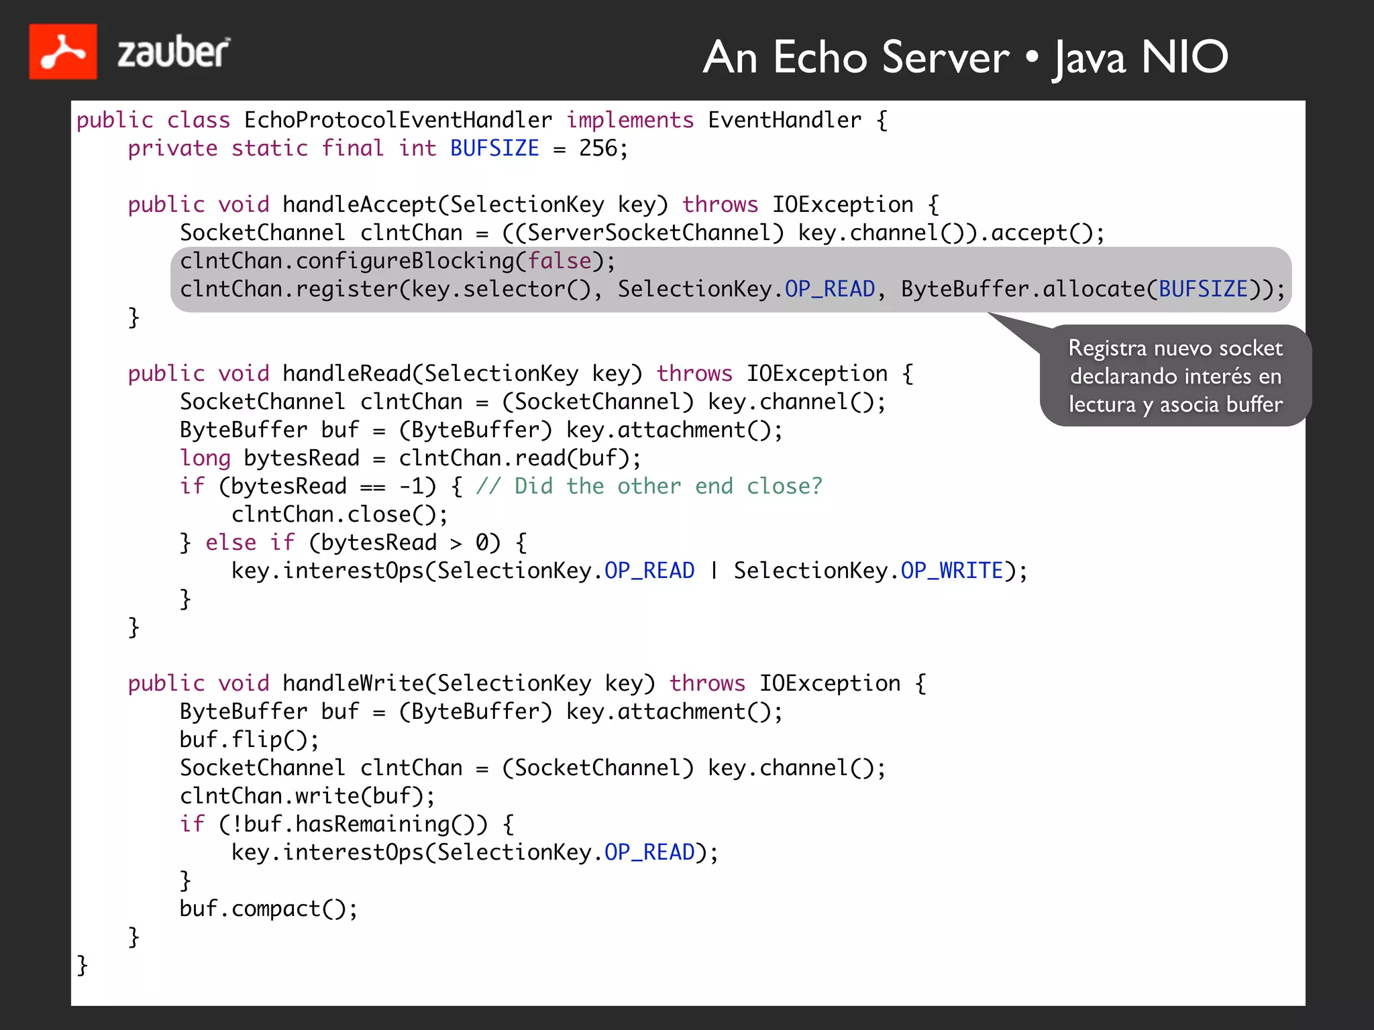Viewport: 1374px width, 1030px height.
Task: Click the handleRead method signature
Action: tap(519, 374)
